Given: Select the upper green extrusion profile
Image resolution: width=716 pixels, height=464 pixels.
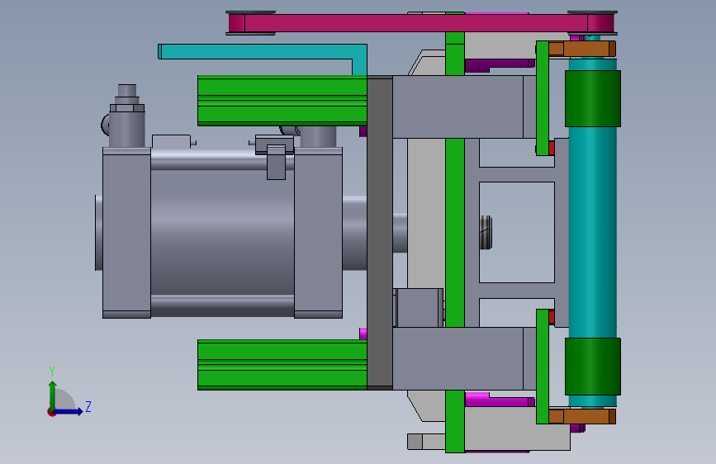Looking at the screenshot, I should (282, 101).
